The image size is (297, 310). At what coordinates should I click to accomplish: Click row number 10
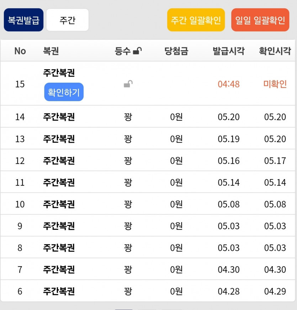pos(20,204)
